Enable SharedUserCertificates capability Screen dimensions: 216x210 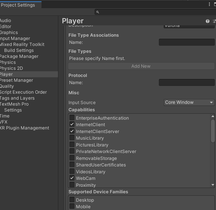[x=72, y=165]
